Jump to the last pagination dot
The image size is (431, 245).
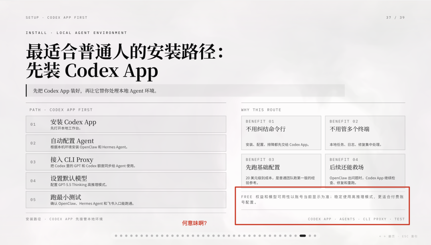(315, 236)
